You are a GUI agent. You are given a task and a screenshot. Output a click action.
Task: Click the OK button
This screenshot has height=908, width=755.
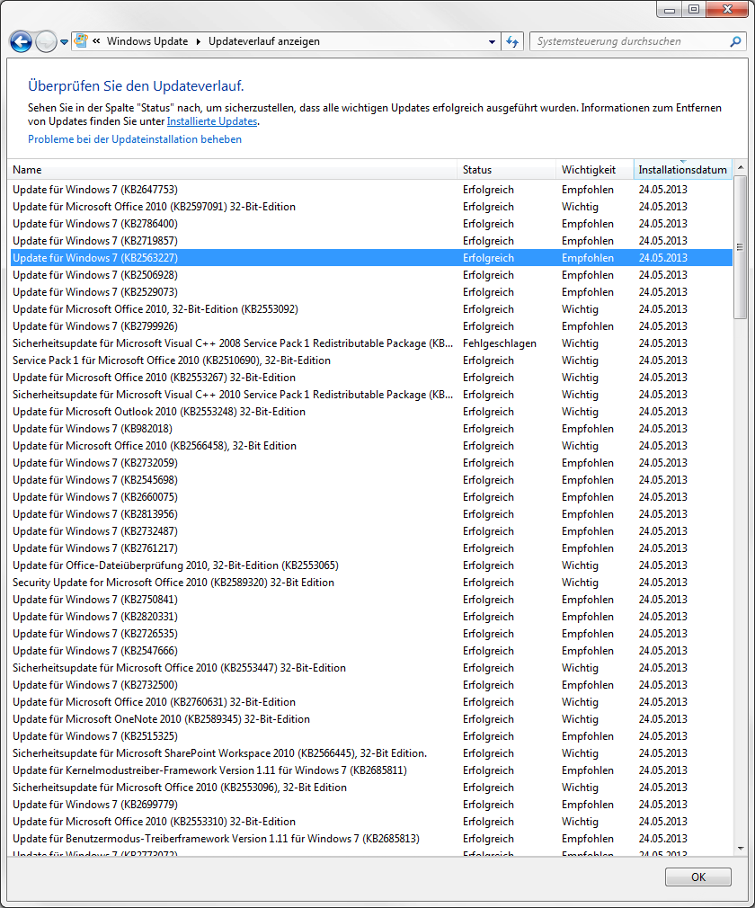[x=698, y=877]
